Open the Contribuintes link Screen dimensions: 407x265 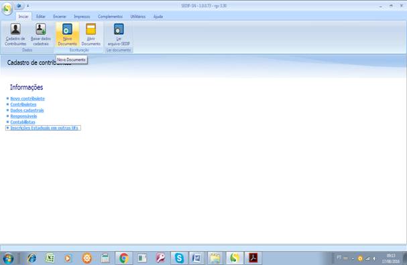(x=23, y=104)
